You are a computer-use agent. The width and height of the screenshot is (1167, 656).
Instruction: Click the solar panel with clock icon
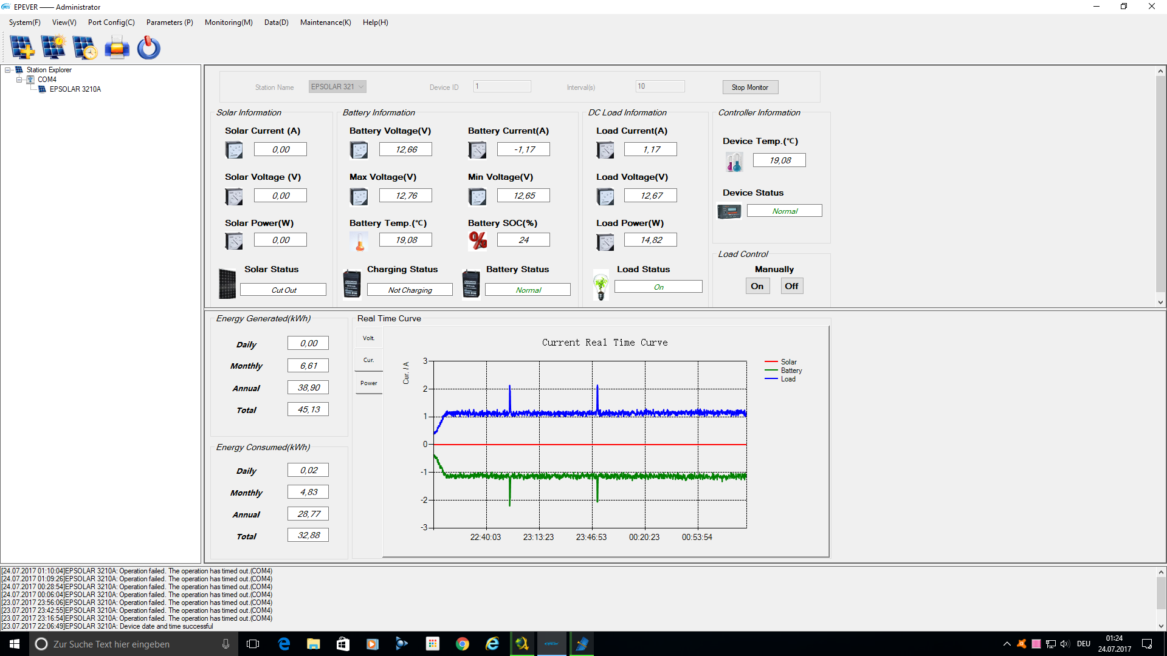pyautogui.click(x=84, y=47)
